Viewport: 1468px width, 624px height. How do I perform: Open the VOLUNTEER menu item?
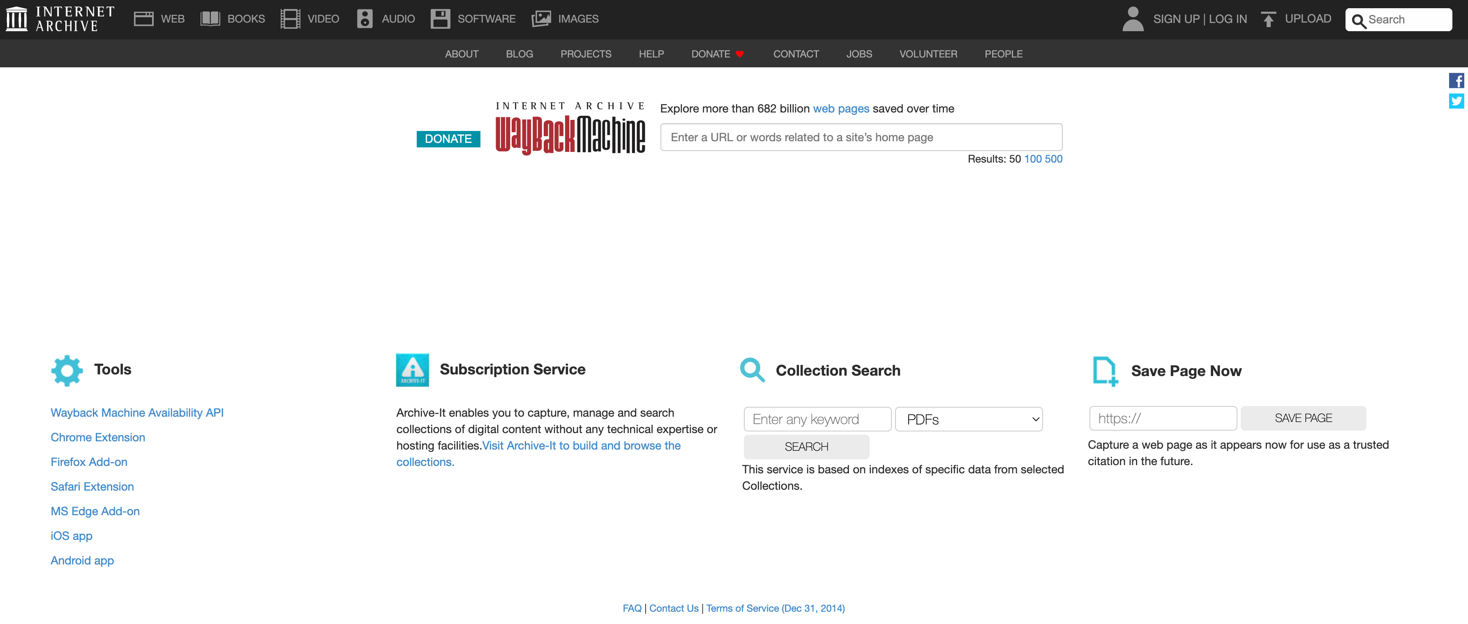tap(928, 53)
